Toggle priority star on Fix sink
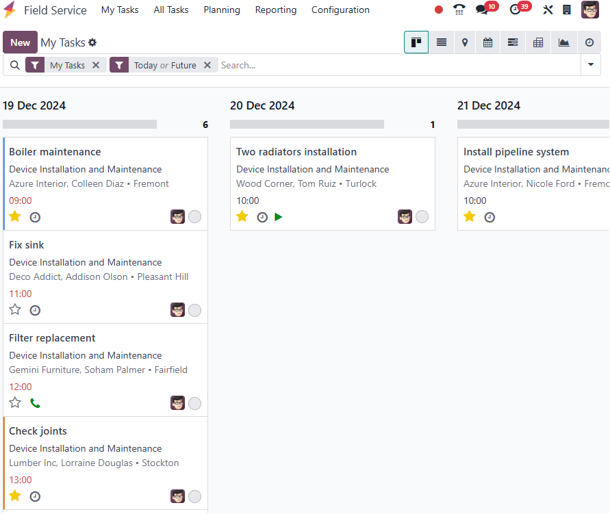Screen dimensions: 610x514 (15, 310)
